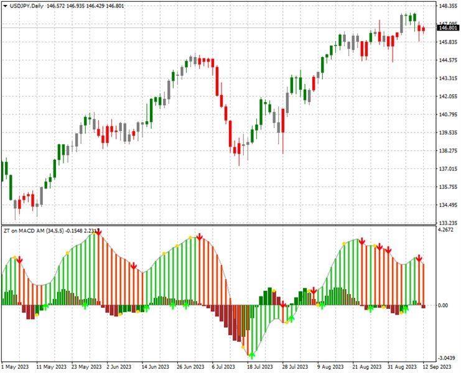Click the leftmost green up arrow on the indicator
Viewport: 461px width, 373px height.
(45, 307)
